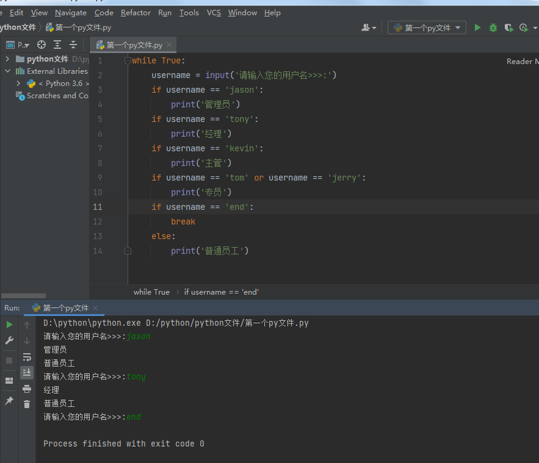
Task: Run the program with the green toolbar arrow
Action: coord(477,27)
